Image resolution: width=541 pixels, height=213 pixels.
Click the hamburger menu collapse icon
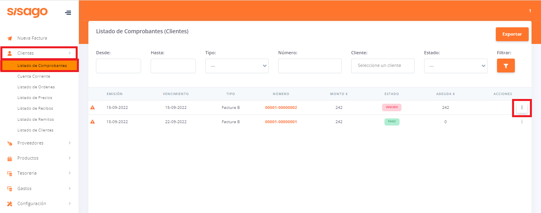(x=68, y=13)
